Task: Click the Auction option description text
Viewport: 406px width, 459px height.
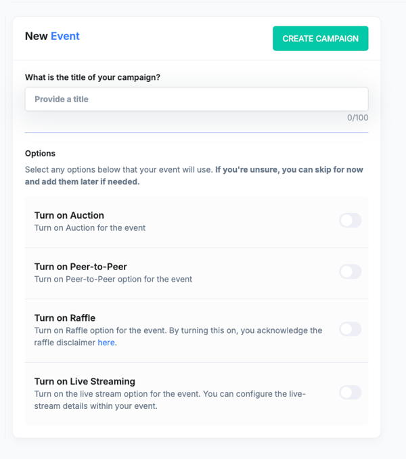Action: [x=90, y=227]
